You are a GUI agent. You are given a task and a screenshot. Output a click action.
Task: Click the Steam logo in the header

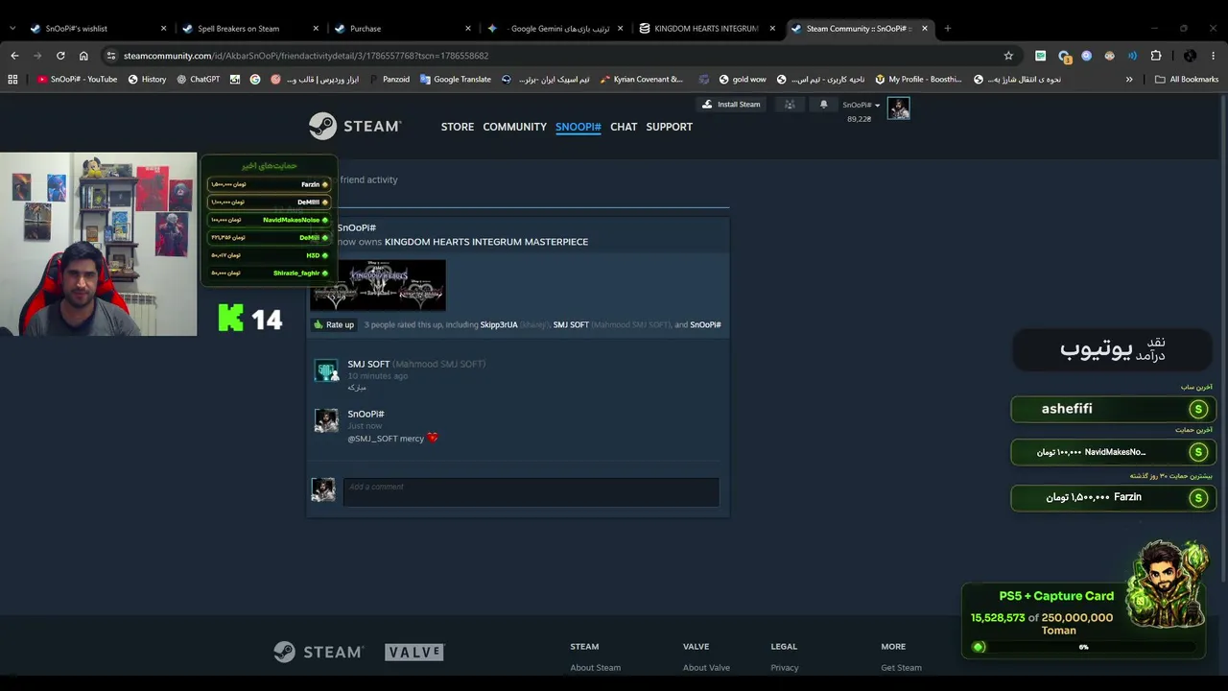pyautogui.click(x=354, y=126)
